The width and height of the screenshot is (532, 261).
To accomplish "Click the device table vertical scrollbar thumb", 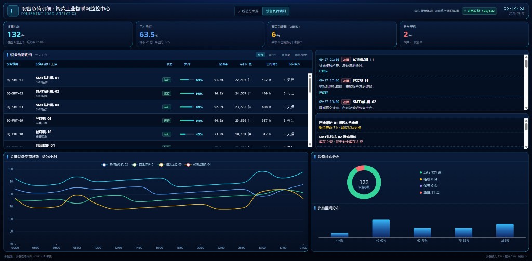I will 310,85.
